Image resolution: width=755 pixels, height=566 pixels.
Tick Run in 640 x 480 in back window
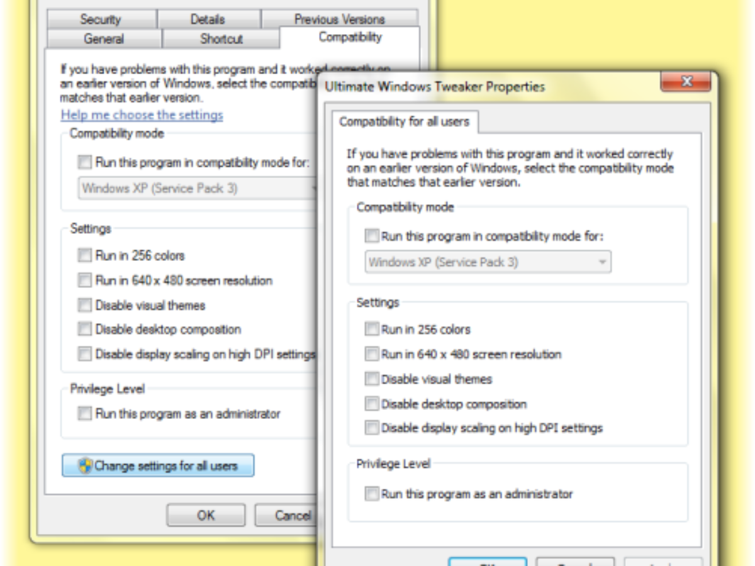(x=85, y=280)
